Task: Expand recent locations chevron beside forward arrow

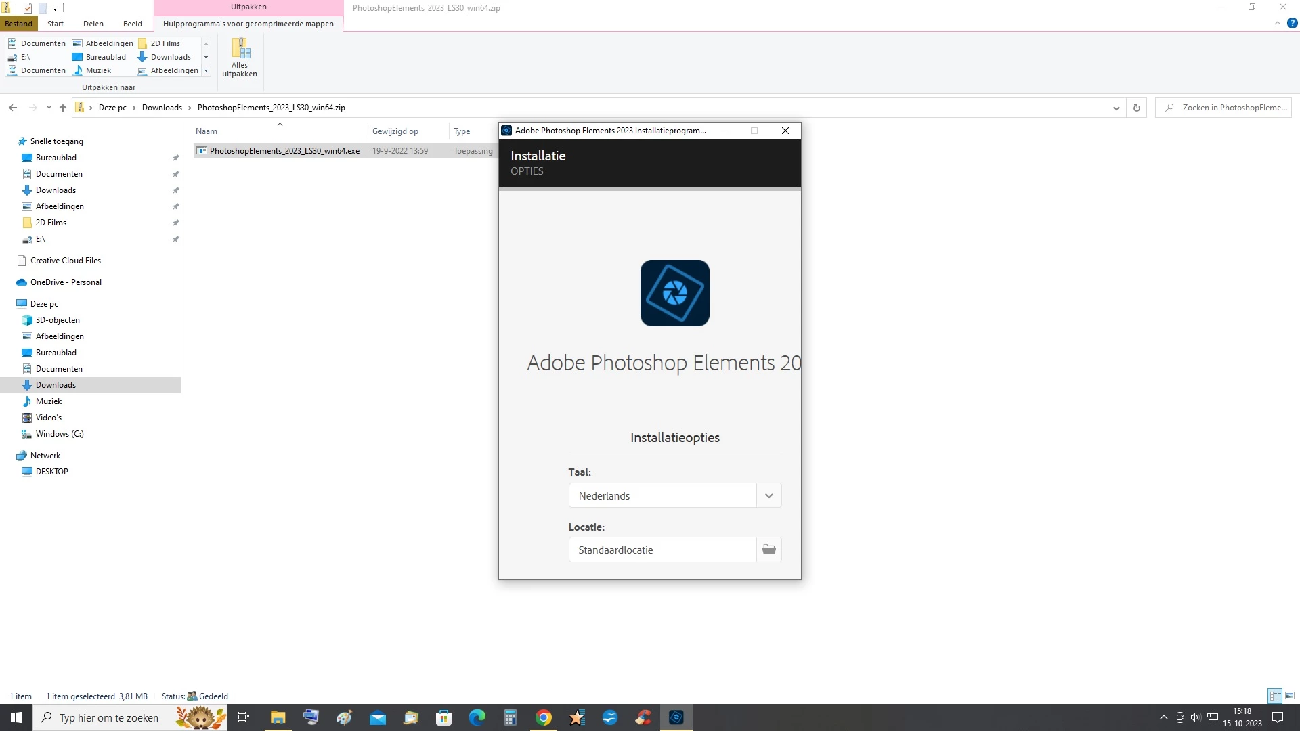Action: pos(49,108)
